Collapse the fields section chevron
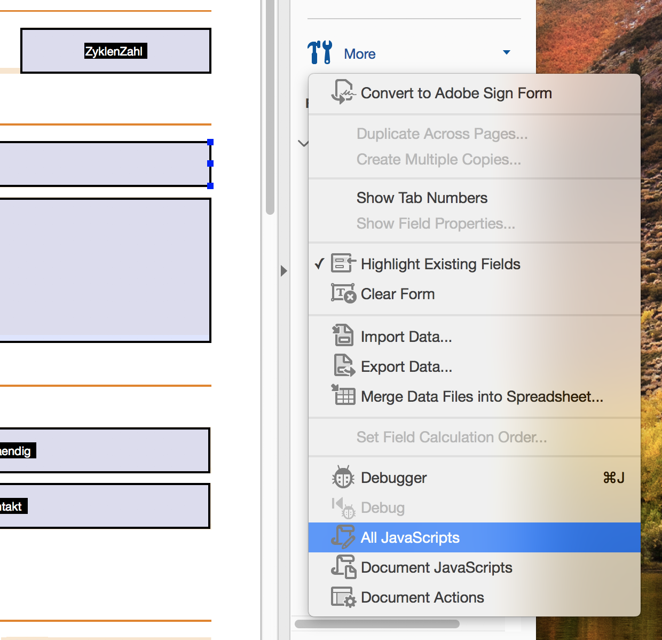This screenshot has height=640, width=662. tap(303, 143)
